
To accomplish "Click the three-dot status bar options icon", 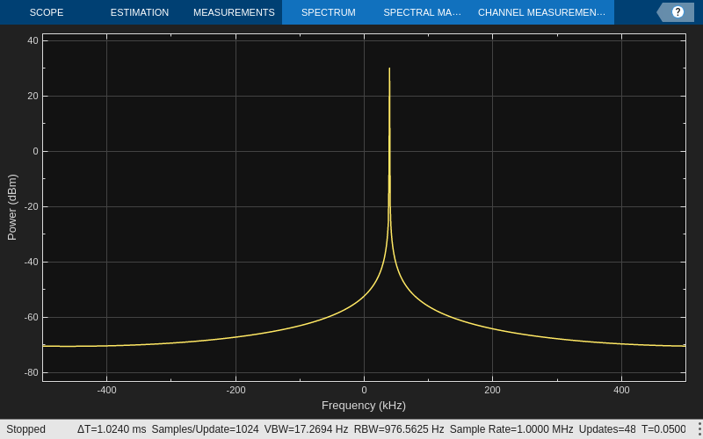I will tap(699, 429).
